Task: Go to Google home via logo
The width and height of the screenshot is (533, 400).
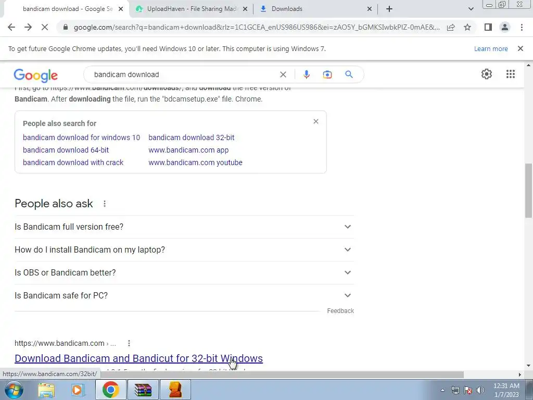Action: point(36,75)
